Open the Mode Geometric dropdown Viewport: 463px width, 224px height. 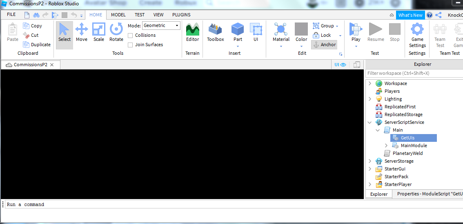[161, 25]
